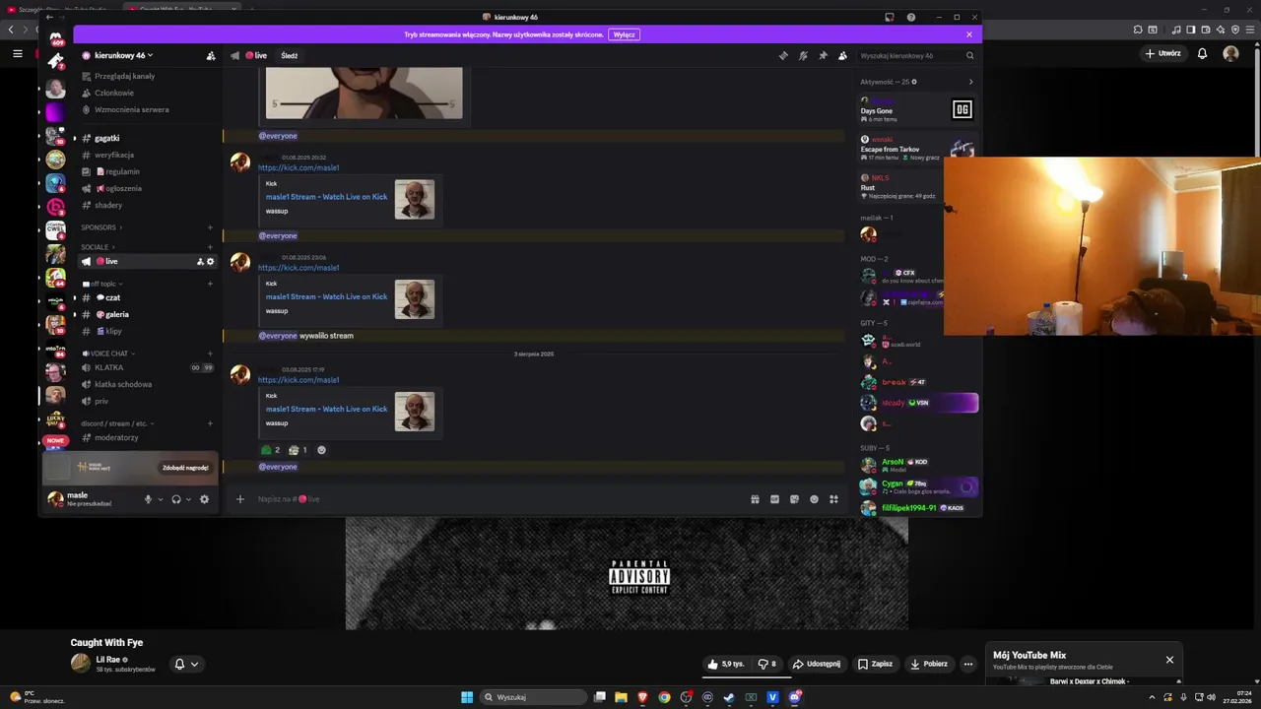Image resolution: width=1261 pixels, height=709 pixels.
Task: Like the YouTube video Caught With Fye
Action: coord(725,664)
